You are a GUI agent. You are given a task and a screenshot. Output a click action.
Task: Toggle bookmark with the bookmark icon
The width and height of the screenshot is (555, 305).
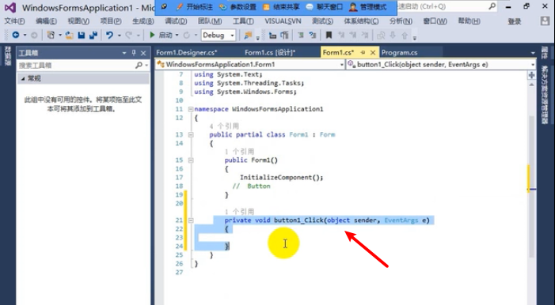[329, 35]
